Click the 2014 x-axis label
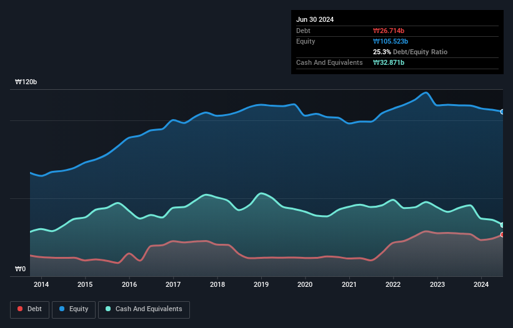Screen dimensions: 513x328 pyautogui.click(x=41, y=284)
